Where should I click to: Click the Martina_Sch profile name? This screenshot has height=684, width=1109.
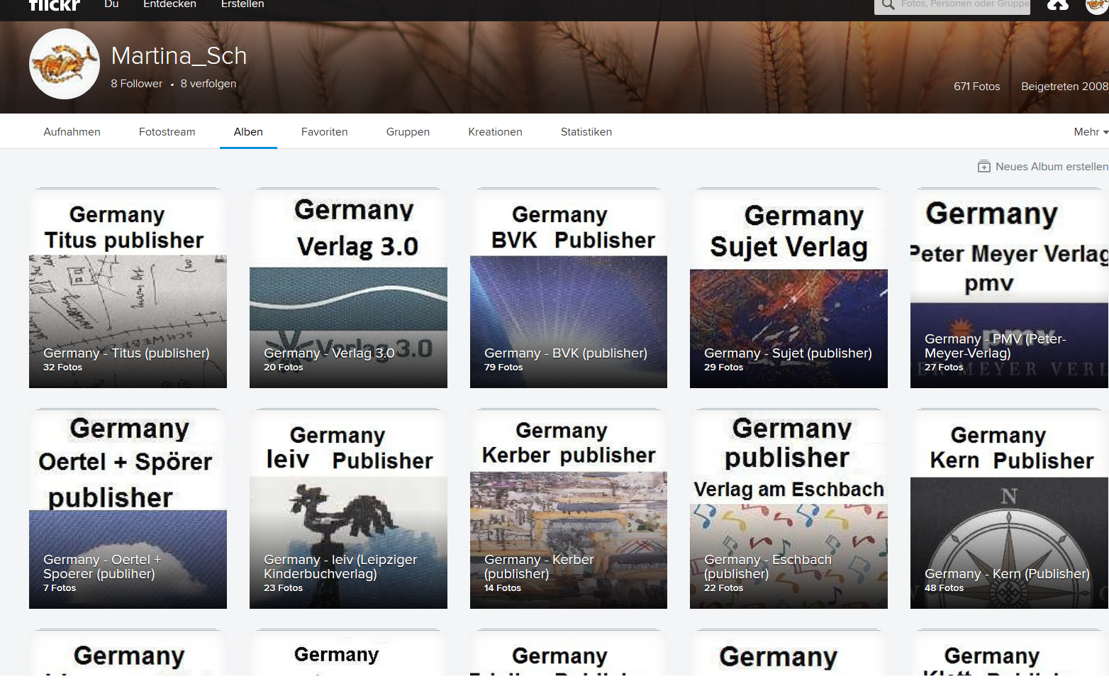pyautogui.click(x=179, y=56)
